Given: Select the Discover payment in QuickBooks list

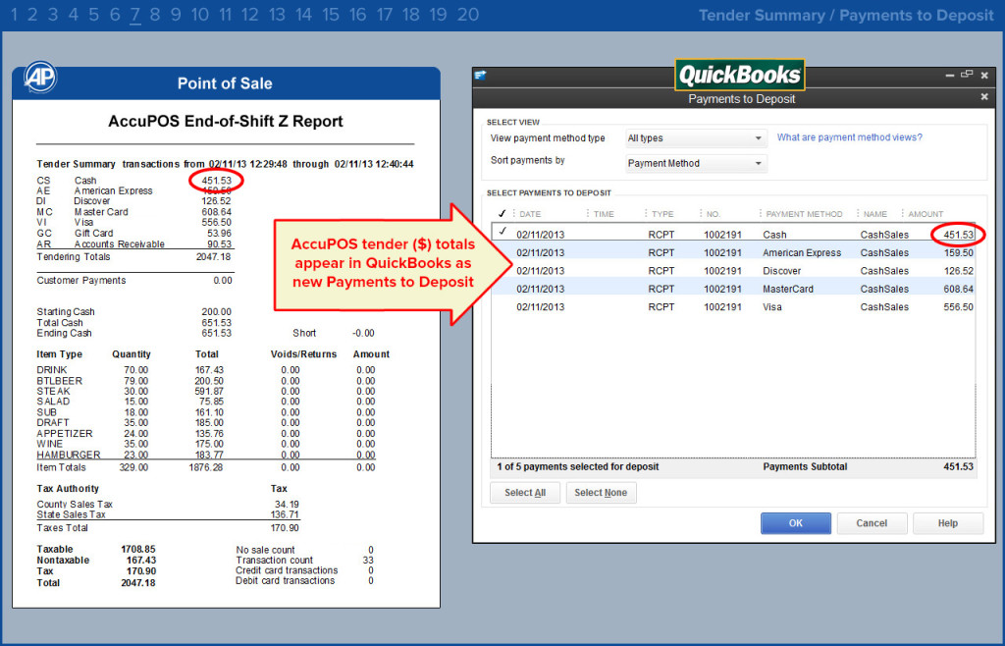Looking at the screenshot, I should (734, 270).
